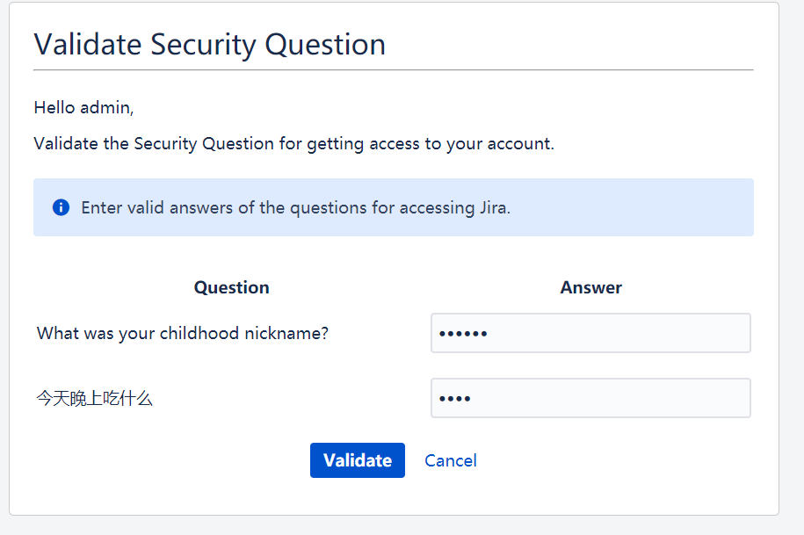This screenshot has width=804, height=535.
Task: Click the Validate button
Action: (x=358, y=460)
